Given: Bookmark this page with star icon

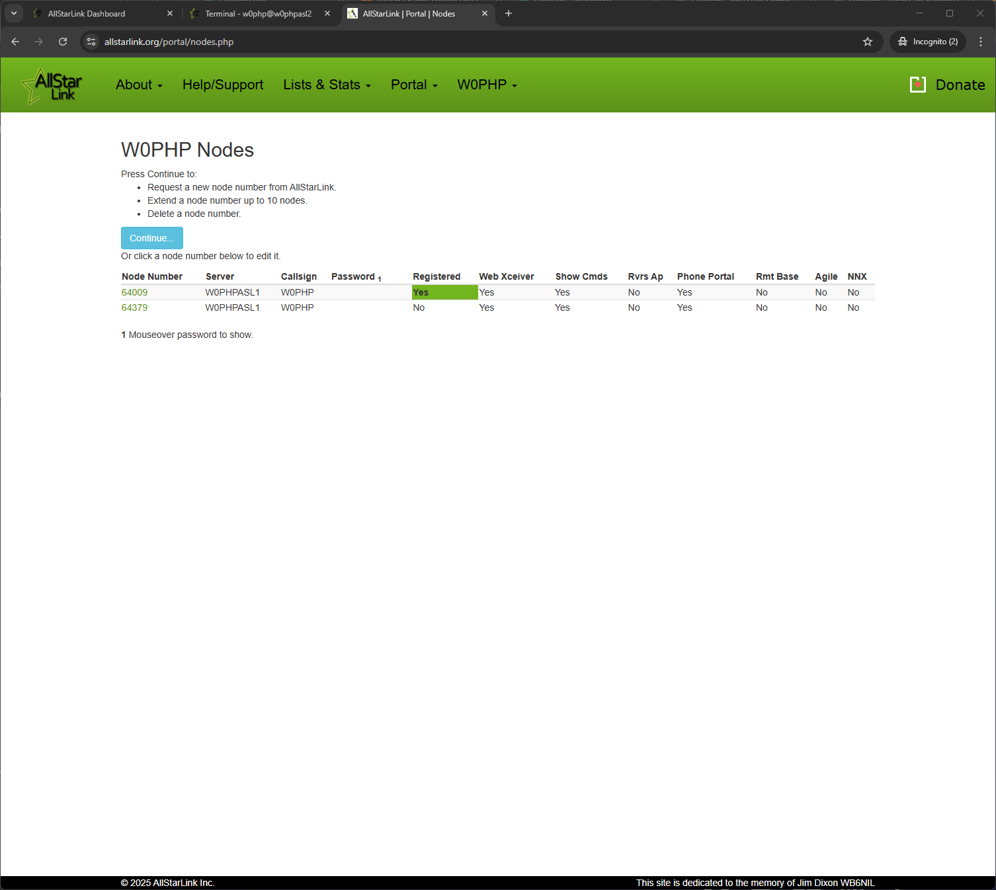Looking at the screenshot, I should click(867, 42).
